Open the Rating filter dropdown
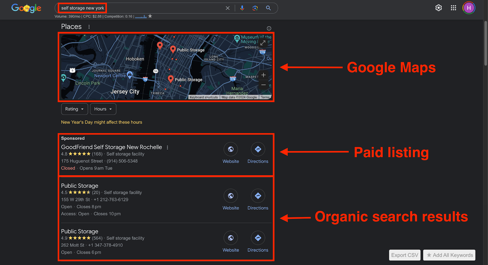488x265 pixels. coord(74,109)
